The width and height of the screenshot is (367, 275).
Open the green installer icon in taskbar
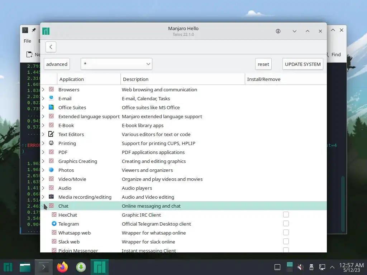pyautogui.click(x=81, y=267)
